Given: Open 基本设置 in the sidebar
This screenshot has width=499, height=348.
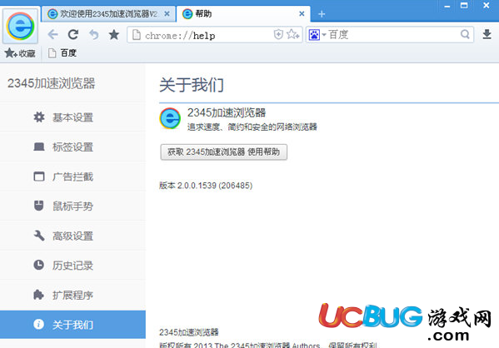Looking at the screenshot, I should [x=72, y=117].
